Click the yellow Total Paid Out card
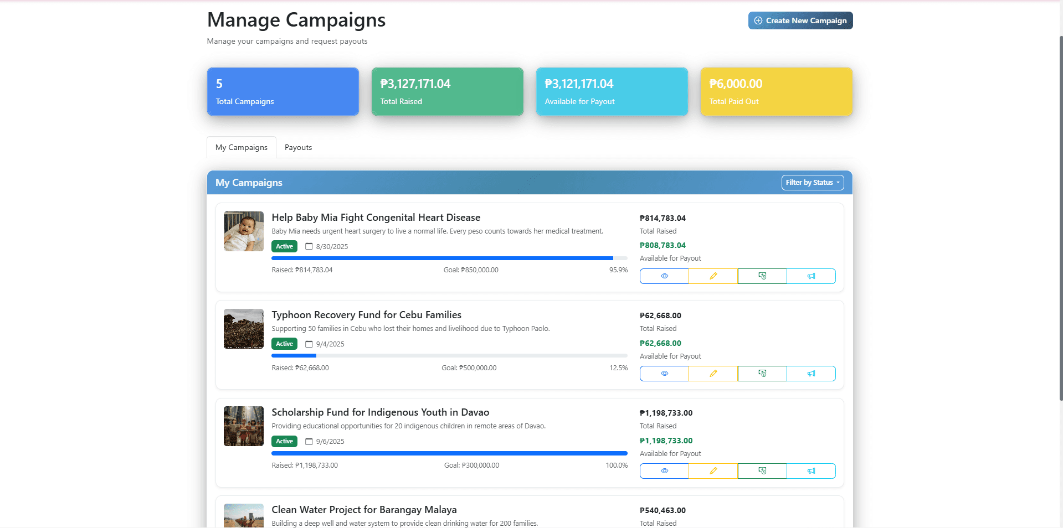 tap(777, 91)
